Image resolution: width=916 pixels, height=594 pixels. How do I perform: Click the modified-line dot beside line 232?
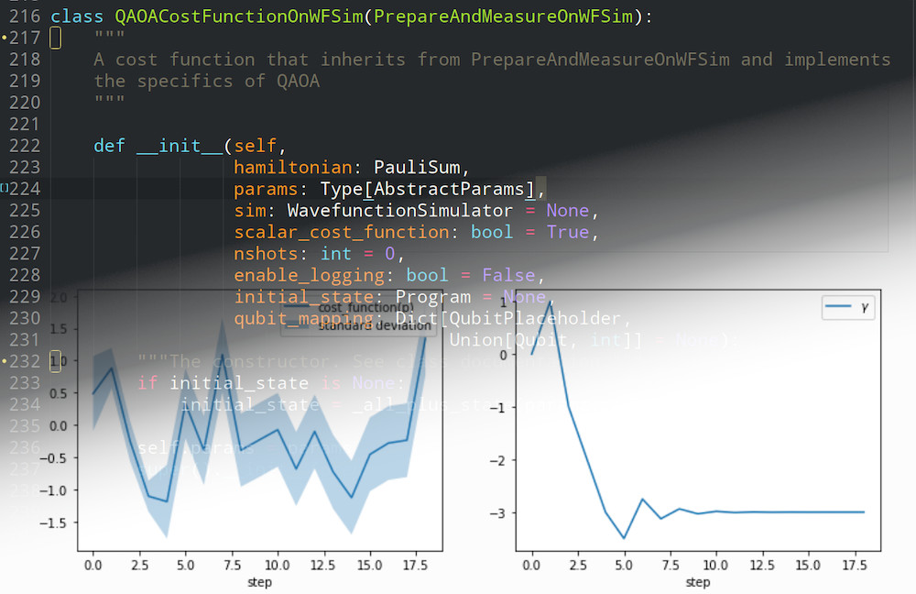point(4,360)
